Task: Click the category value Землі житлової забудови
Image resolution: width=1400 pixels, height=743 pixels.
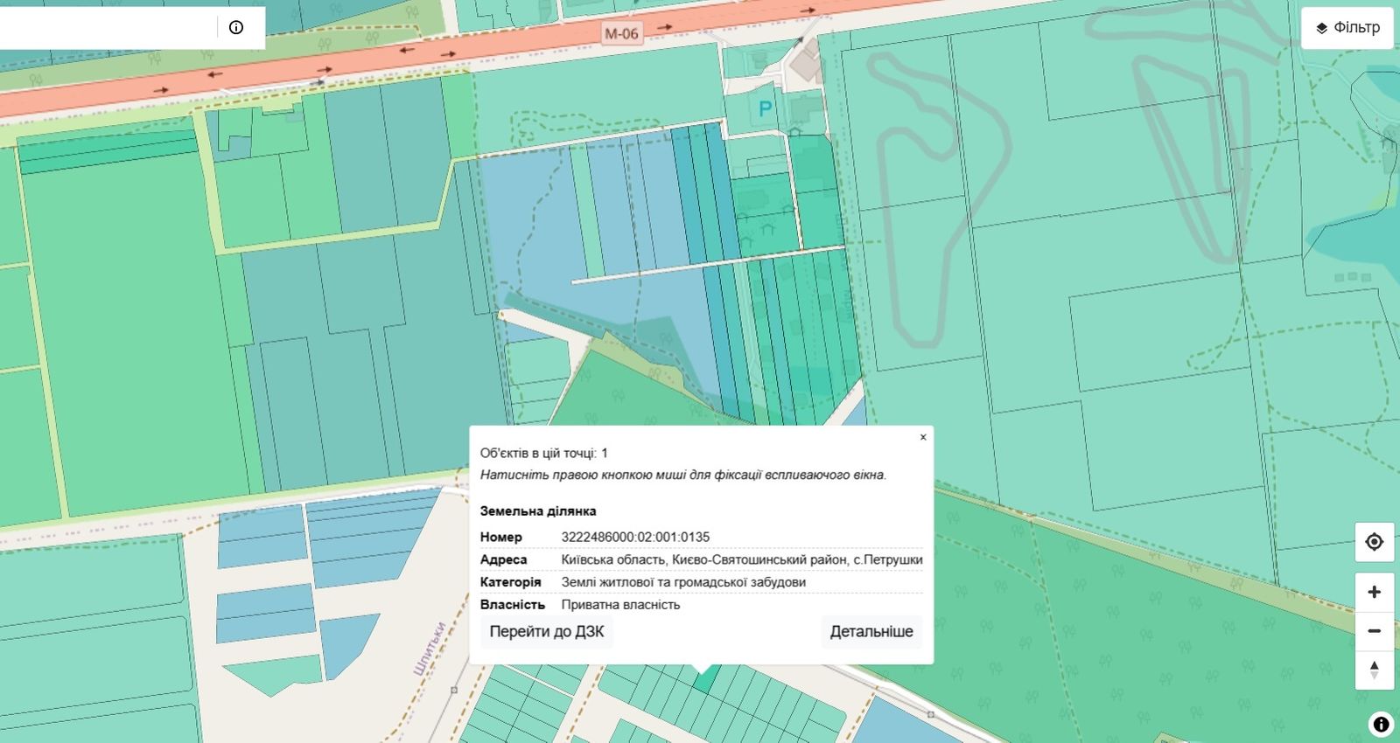Action: pos(683,582)
